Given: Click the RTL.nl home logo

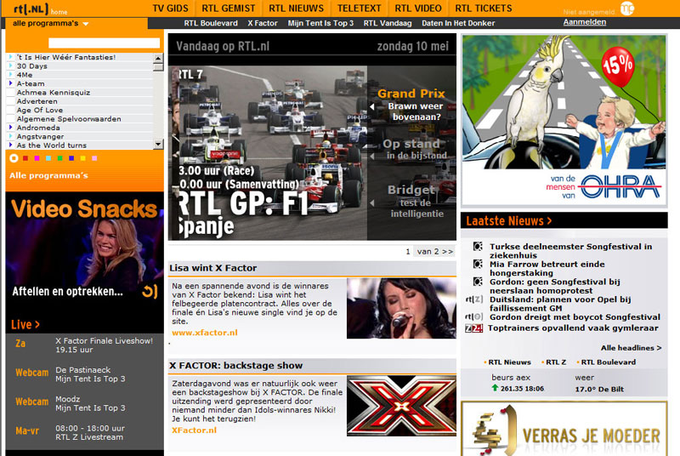Looking at the screenshot, I should (x=26, y=9).
